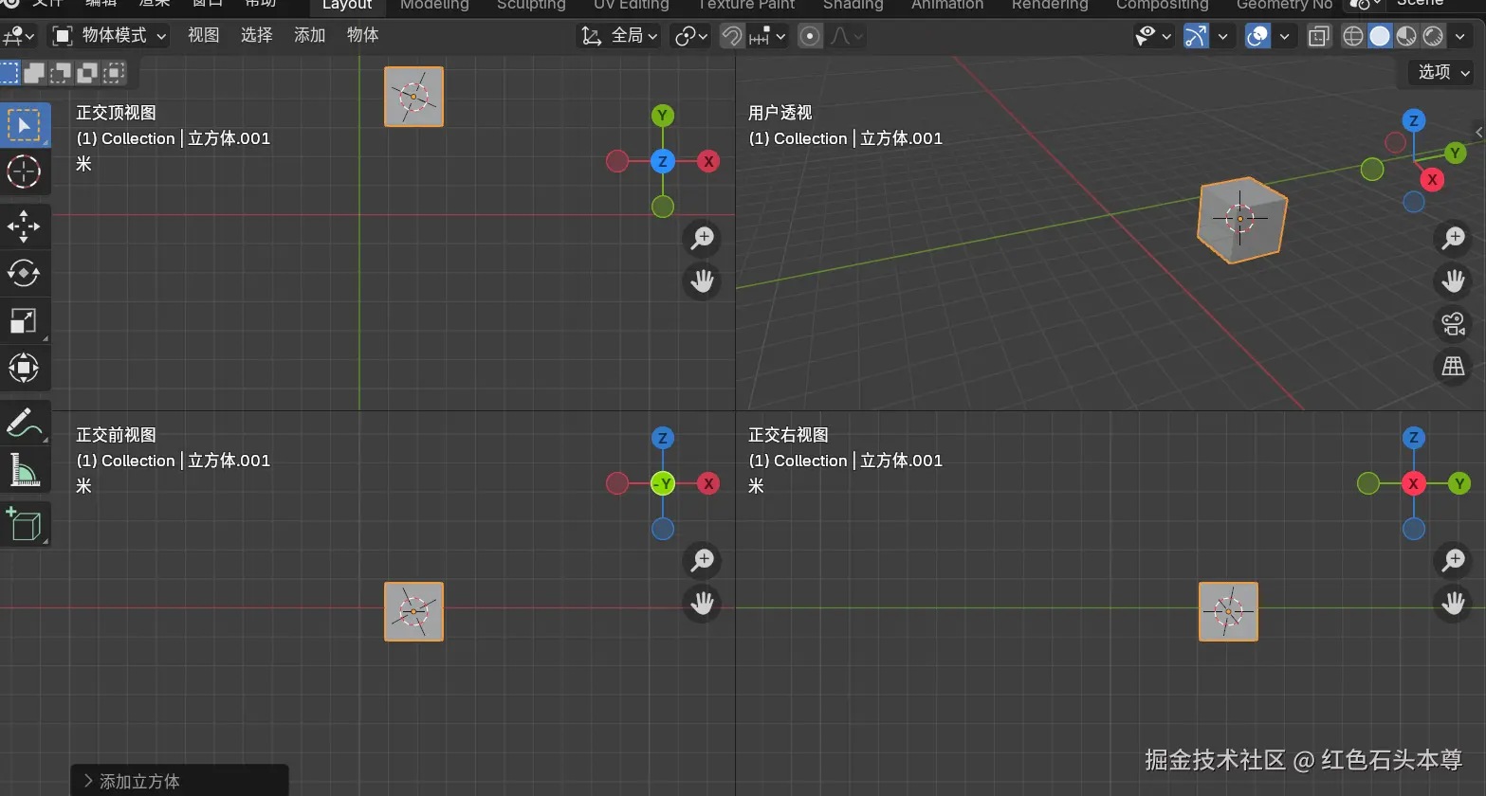Open the 物体 menu

point(362,35)
